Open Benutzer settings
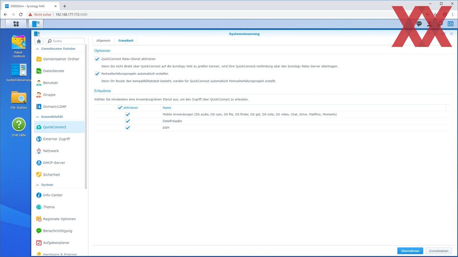458x257 pixels. [x=59, y=83]
